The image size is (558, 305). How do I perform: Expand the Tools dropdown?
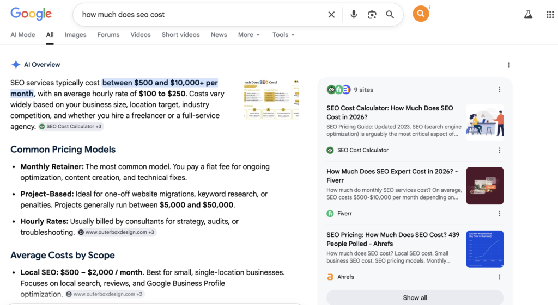(283, 35)
